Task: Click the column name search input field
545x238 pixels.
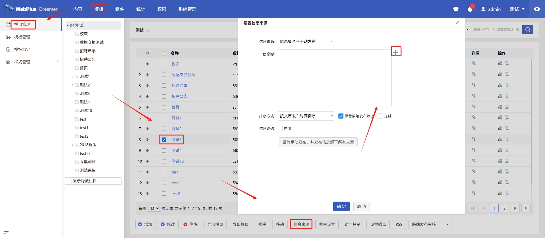Action: tap(496, 30)
